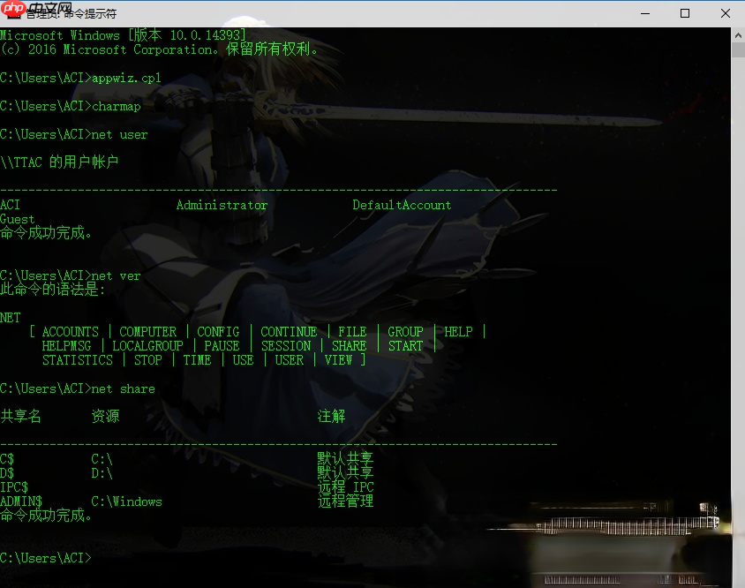Click the 'C:\Windows' resource path
The image size is (745, 588).
pyautogui.click(x=126, y=501)
